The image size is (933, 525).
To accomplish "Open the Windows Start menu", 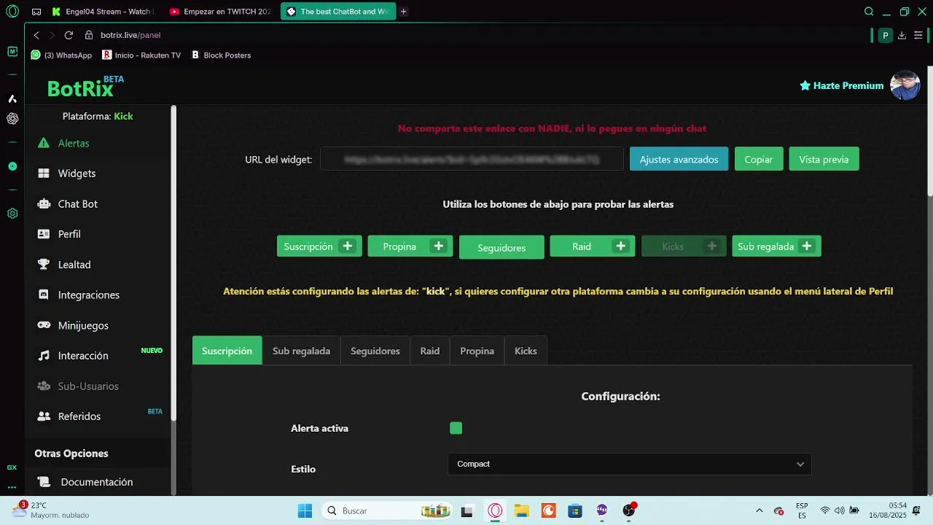I will tap(305, 510).
